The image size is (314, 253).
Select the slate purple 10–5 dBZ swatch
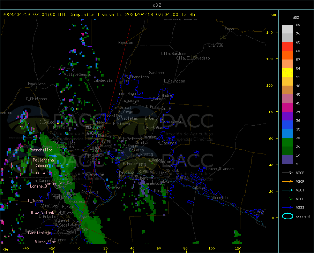pyautogui.click(x=287, y=160)
